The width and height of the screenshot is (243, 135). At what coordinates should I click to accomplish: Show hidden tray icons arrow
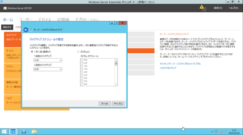click(x=212, y=132)
